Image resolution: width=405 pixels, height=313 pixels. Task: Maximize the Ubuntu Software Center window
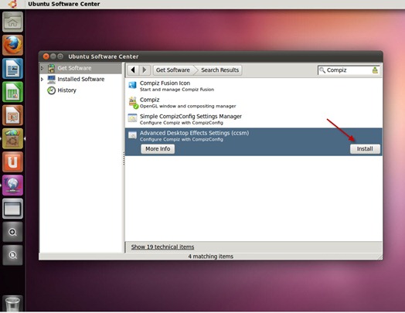60,56
